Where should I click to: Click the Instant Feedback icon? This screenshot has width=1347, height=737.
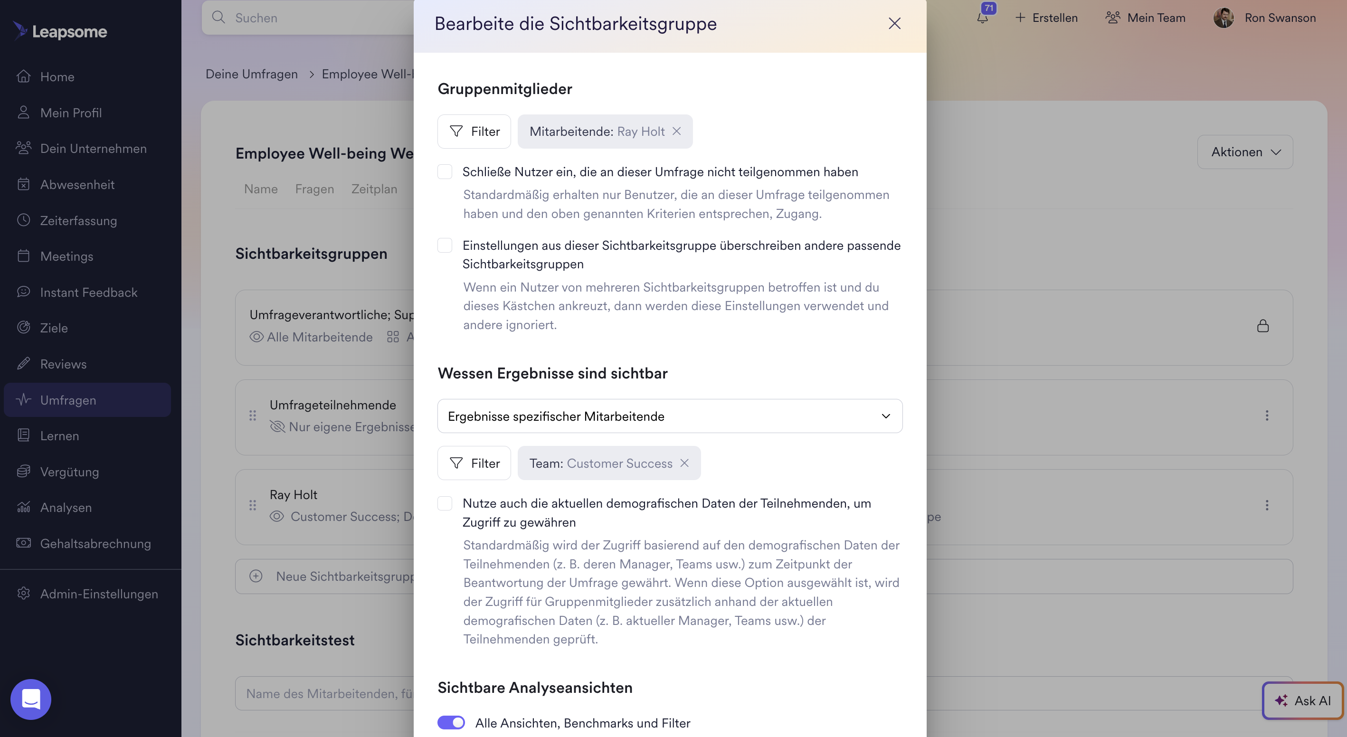coord(24,292)
